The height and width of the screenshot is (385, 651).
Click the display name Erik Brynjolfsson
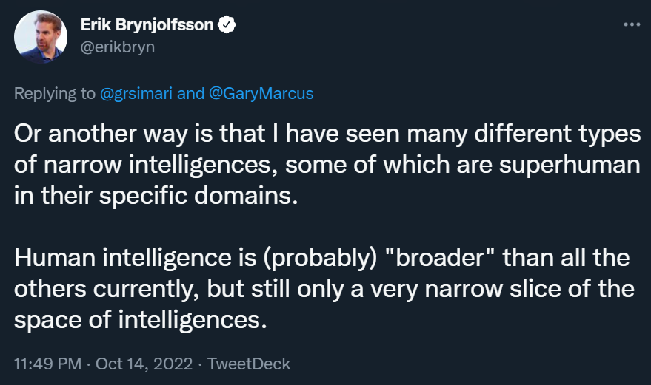coord(147,25)
